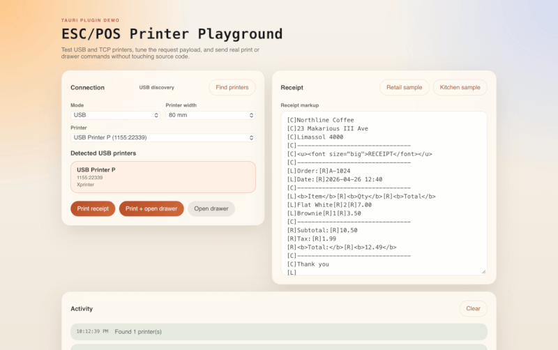Click the '[L]Brownie[R]1[R]3.50' line

[x=324, y=213]
